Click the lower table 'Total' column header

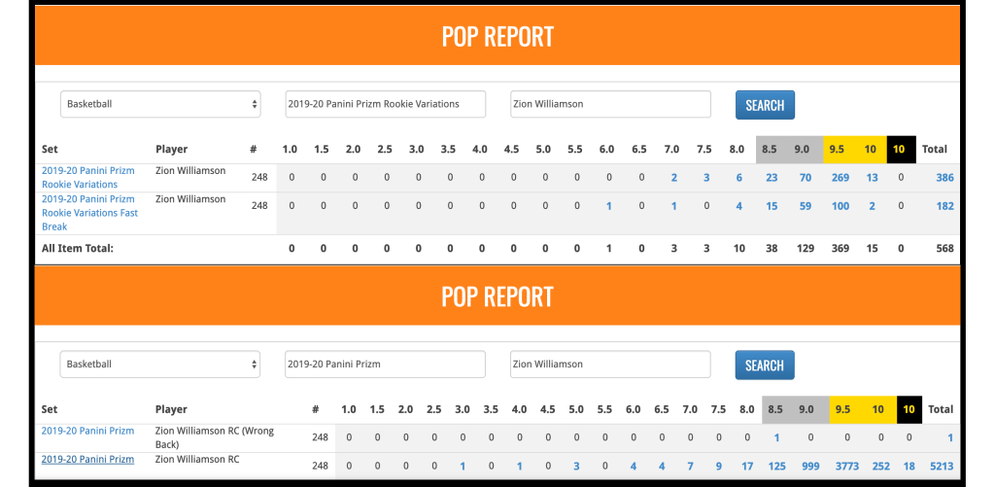coord(941,409)
